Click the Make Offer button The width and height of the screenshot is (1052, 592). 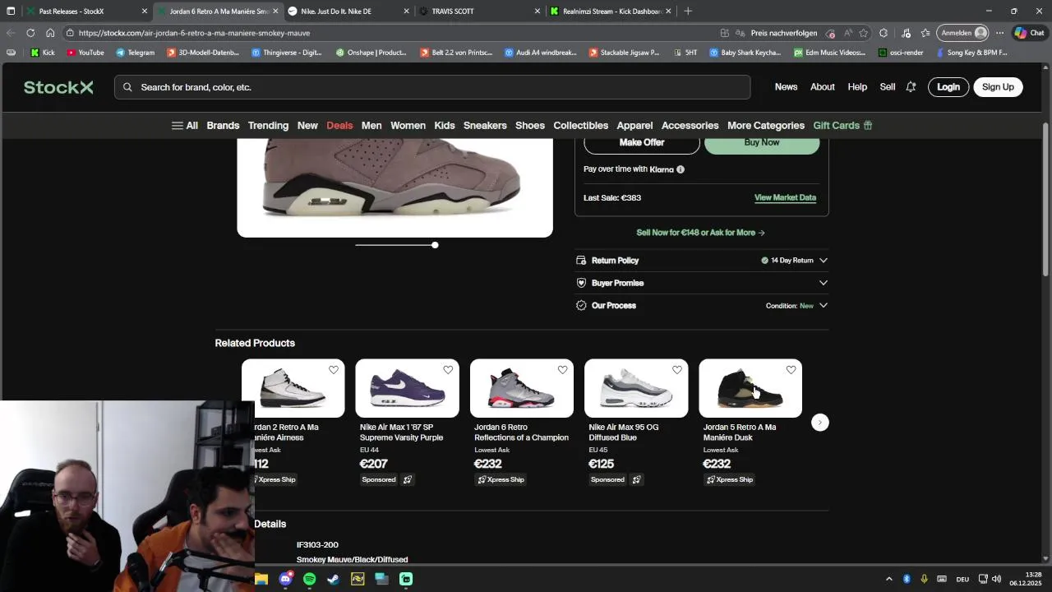(642, 143)
